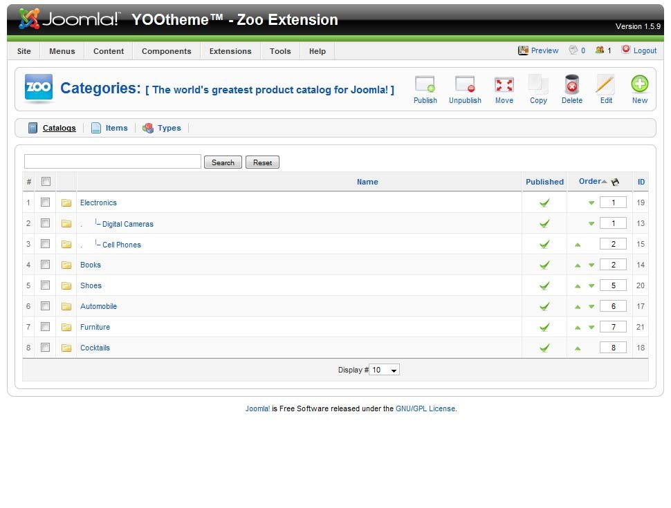This screenshot has width=671, height=508.
Task: Select the Cell Phones row checkbox
Action: (45, 243)
